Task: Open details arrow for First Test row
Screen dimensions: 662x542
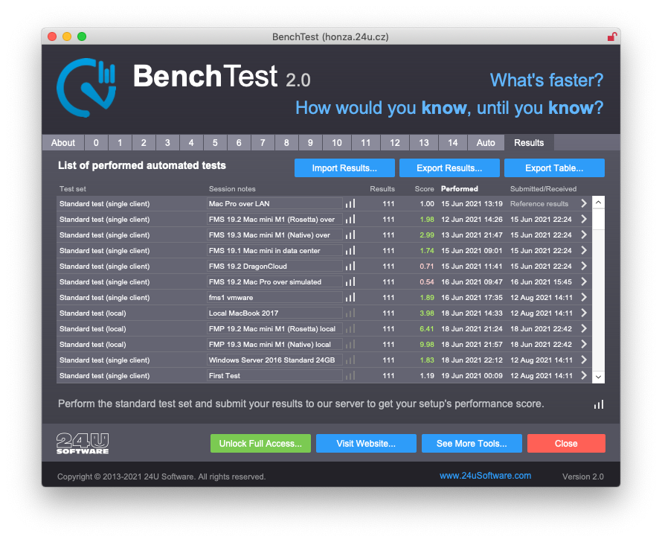Action: point(584,376)
